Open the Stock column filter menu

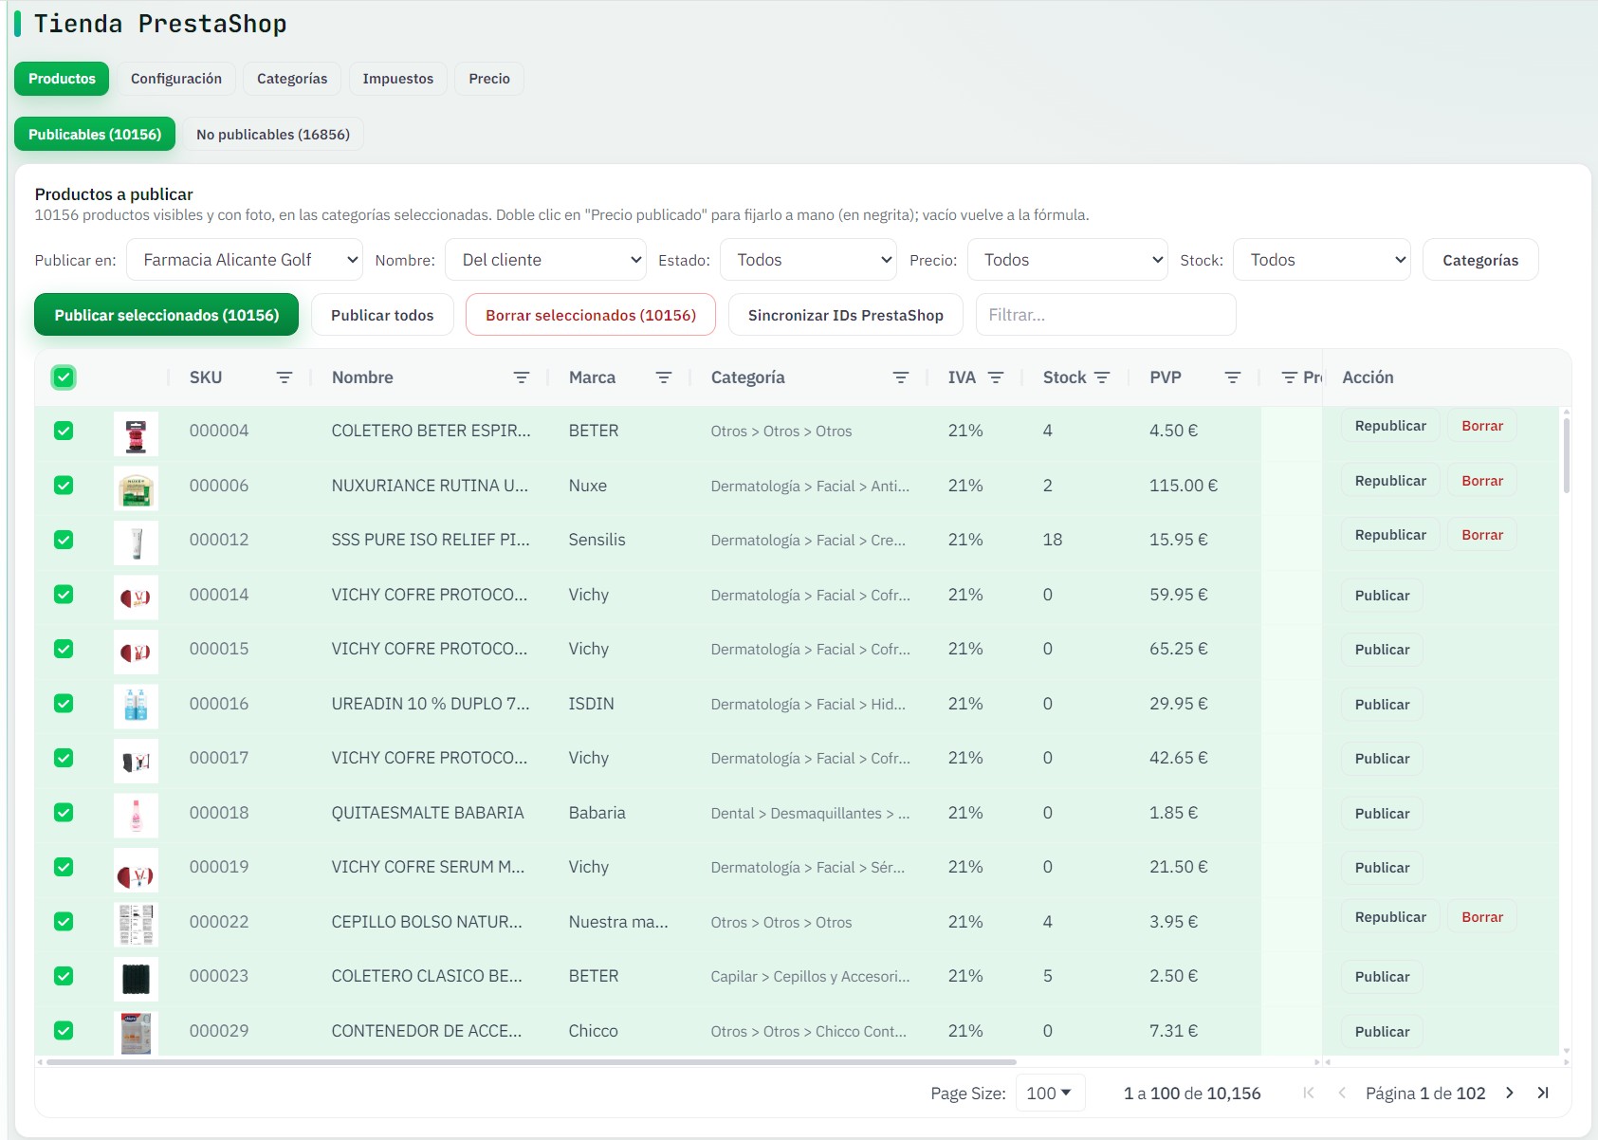(x=1101, y=377)
